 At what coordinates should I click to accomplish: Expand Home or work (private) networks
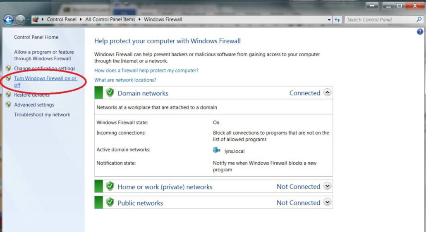pyautogui.click(x=327, y=186)
